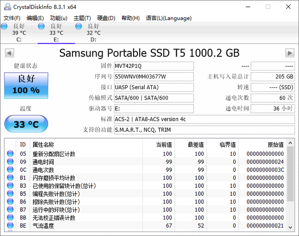Image resolution: width=299 pixels, height=236 pixels.
Task: Select the 重新分配扇区计数 attribute row
Action: 145,153
